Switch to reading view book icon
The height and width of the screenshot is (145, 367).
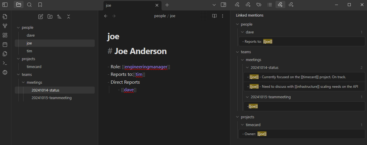pos(214,16)
